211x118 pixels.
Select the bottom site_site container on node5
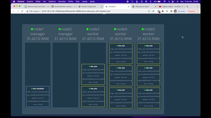(148, 98)
